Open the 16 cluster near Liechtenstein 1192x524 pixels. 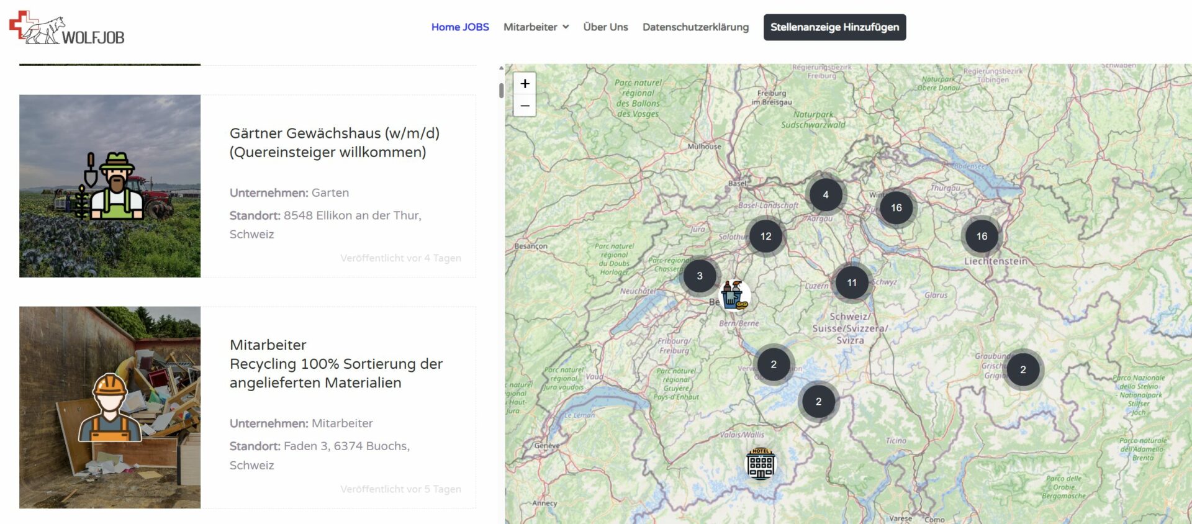point(982,237)
